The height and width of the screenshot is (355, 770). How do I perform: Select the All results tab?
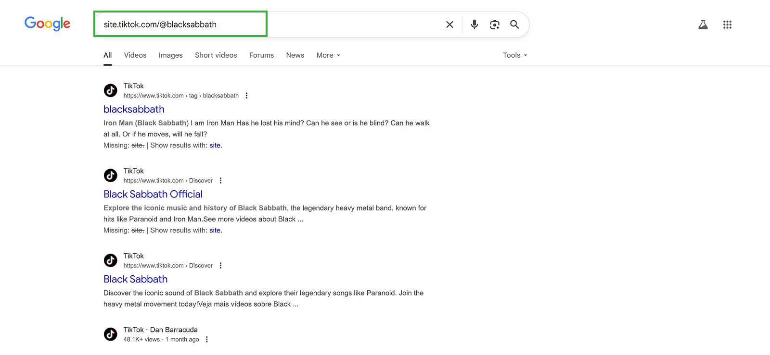click(108, 55)
